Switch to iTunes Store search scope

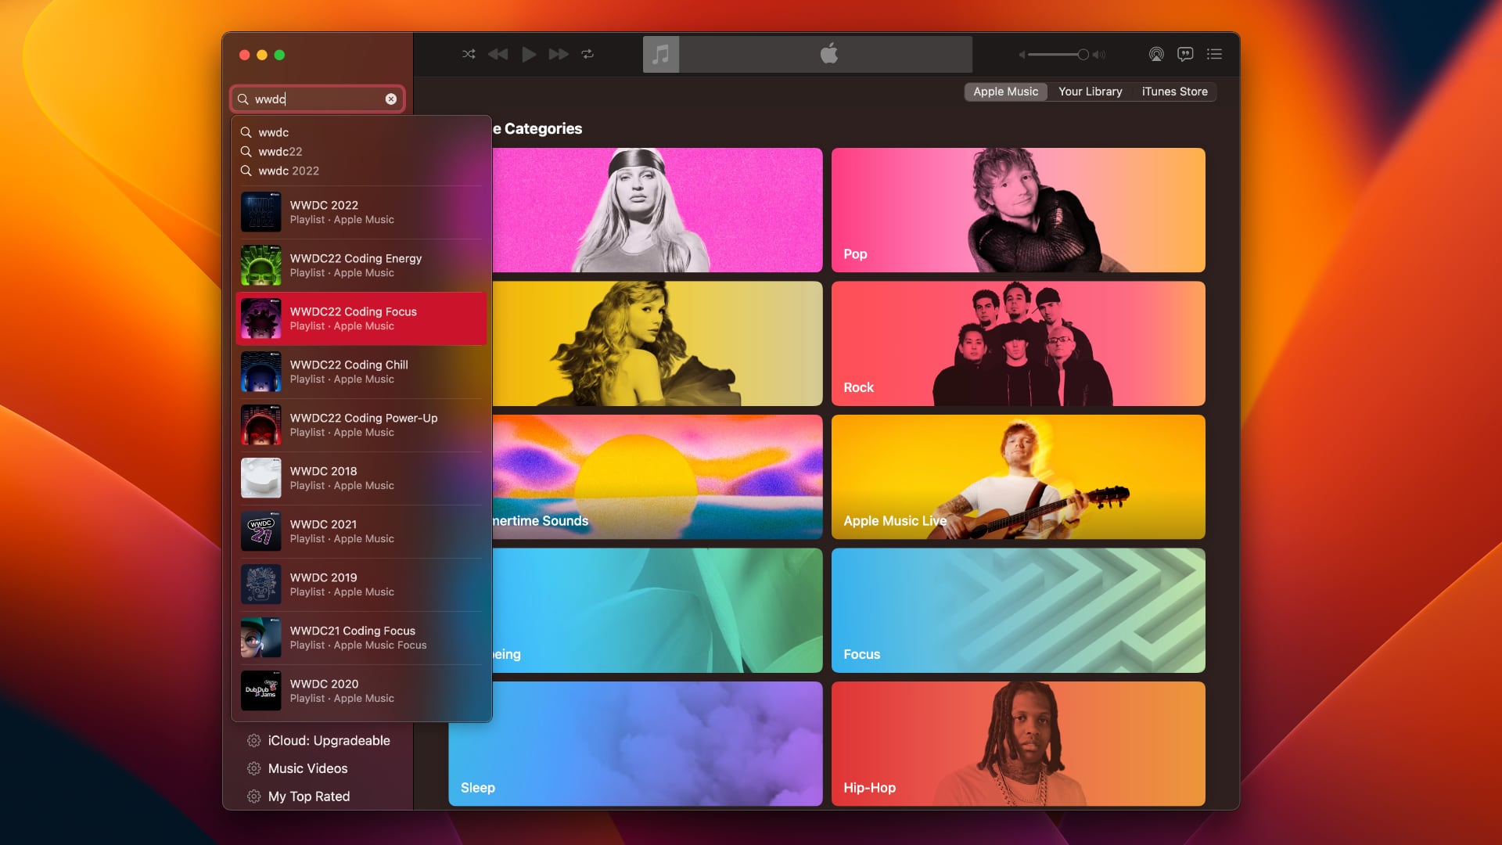coord(1174,92)
